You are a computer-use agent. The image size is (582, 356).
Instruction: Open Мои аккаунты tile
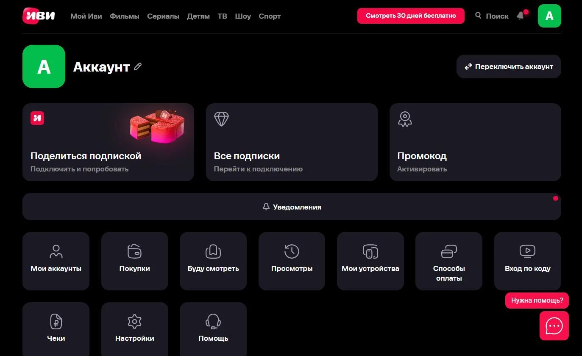click(56, 261)
